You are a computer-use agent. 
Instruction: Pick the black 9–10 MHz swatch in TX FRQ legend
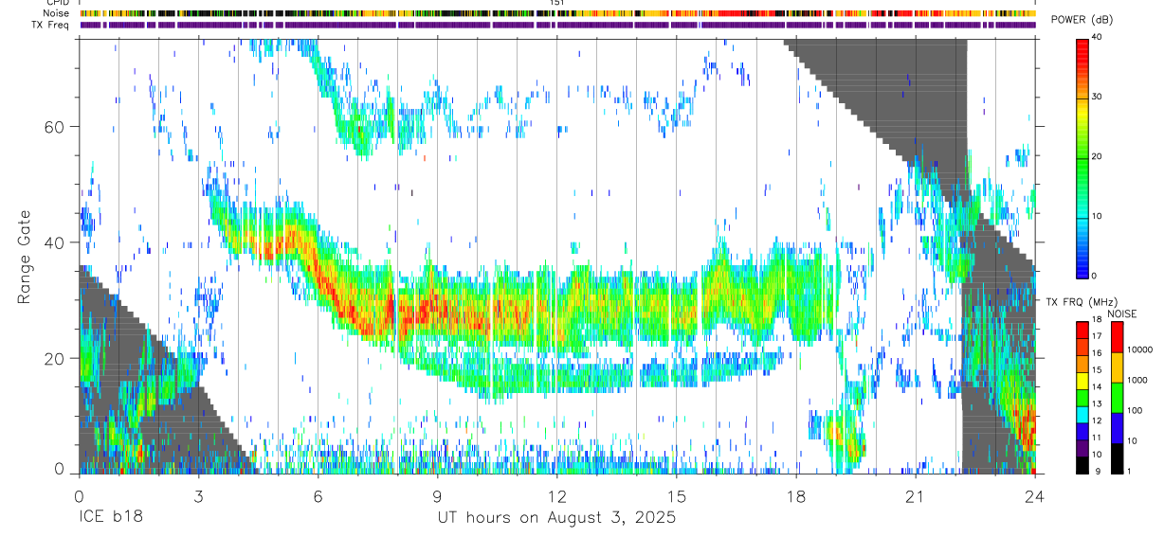pos(1082,465)
